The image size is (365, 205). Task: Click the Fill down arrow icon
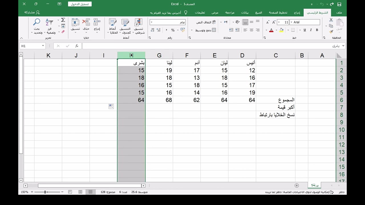point(63,26)
